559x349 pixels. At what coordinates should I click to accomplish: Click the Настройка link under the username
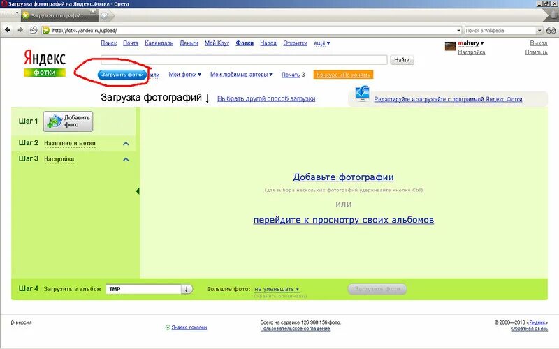(471, 52)
